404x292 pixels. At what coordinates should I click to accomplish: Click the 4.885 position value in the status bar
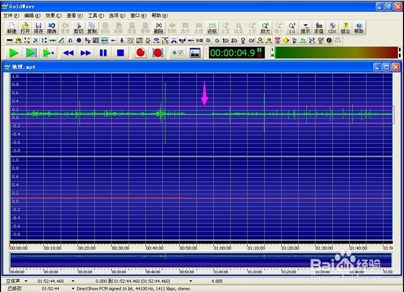(x=217, y=281)
